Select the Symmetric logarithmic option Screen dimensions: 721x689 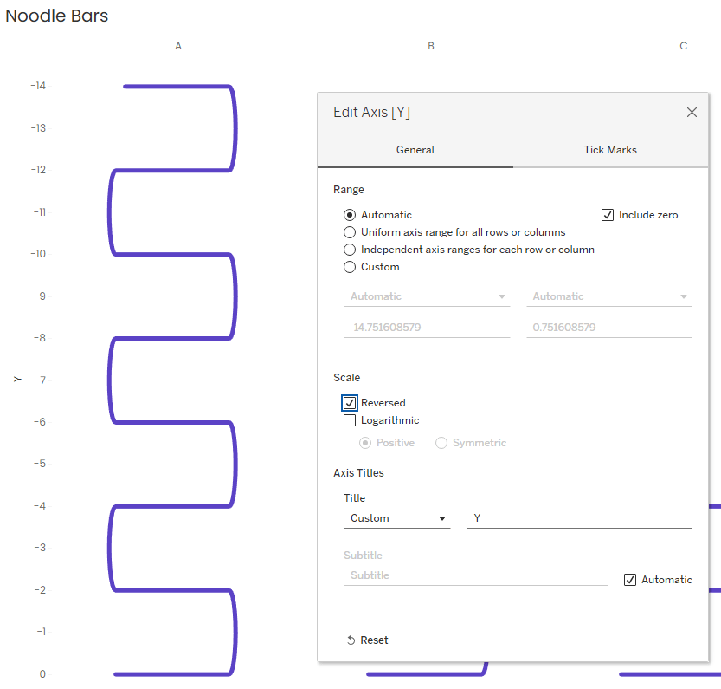click(441, 443)
